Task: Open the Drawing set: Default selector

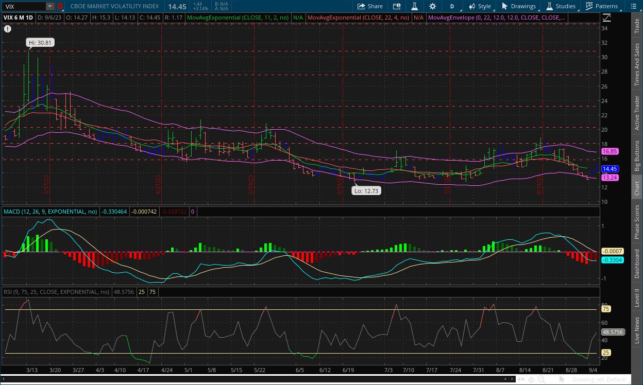Action: pos(600,380)
